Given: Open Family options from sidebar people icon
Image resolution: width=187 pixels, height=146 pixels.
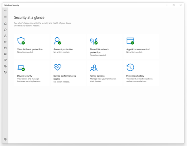Looking at the screenshot, I should click(x=5, y=66).
